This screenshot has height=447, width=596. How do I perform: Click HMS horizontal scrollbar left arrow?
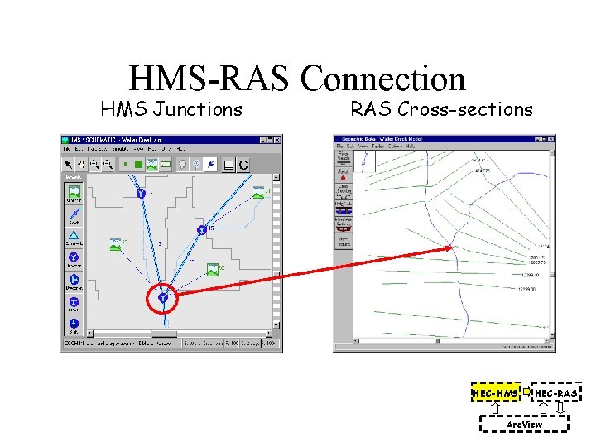point(90,334)
